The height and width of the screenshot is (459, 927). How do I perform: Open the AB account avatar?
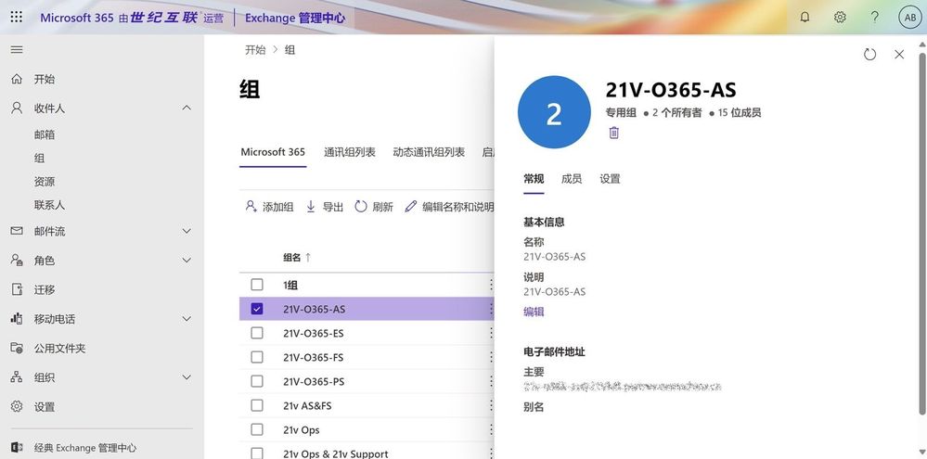pyautogui.click(x=910, y=17)
